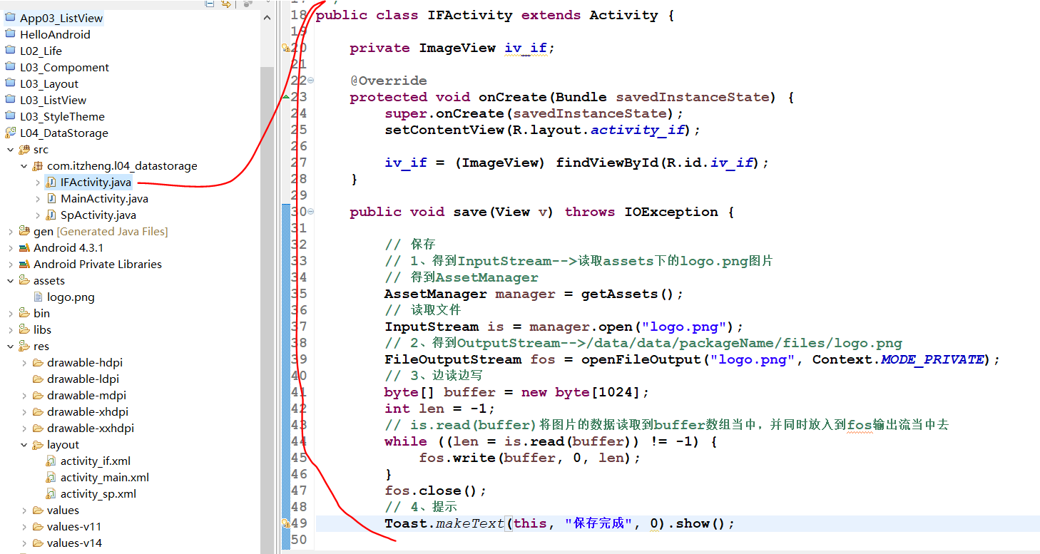Collapse the onCreate method at line 22

coord(310,80)
